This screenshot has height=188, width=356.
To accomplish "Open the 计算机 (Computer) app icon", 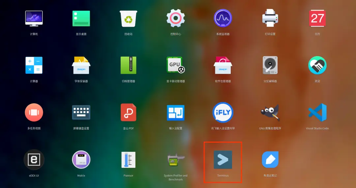I will [x=34, y=18].
